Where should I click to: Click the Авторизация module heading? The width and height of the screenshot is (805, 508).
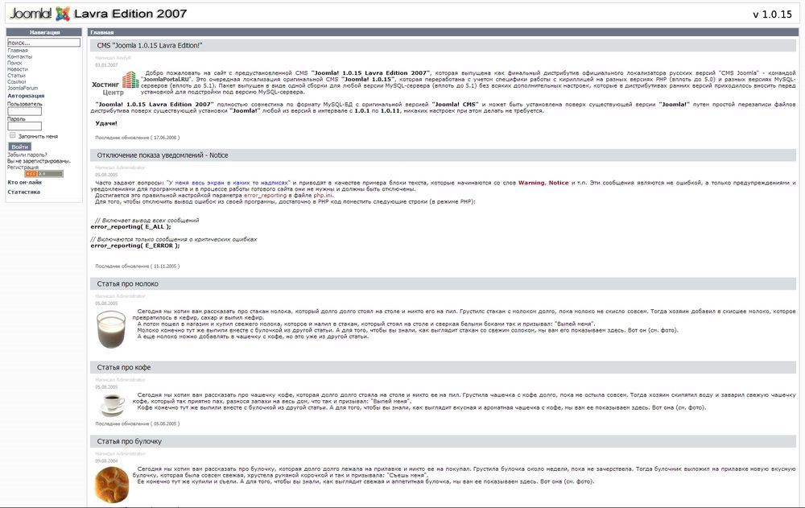[x=26, y=96]
